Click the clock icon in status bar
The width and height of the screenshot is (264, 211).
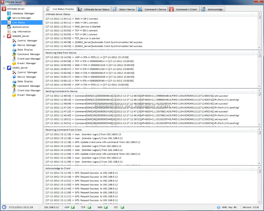click(4, 207)
